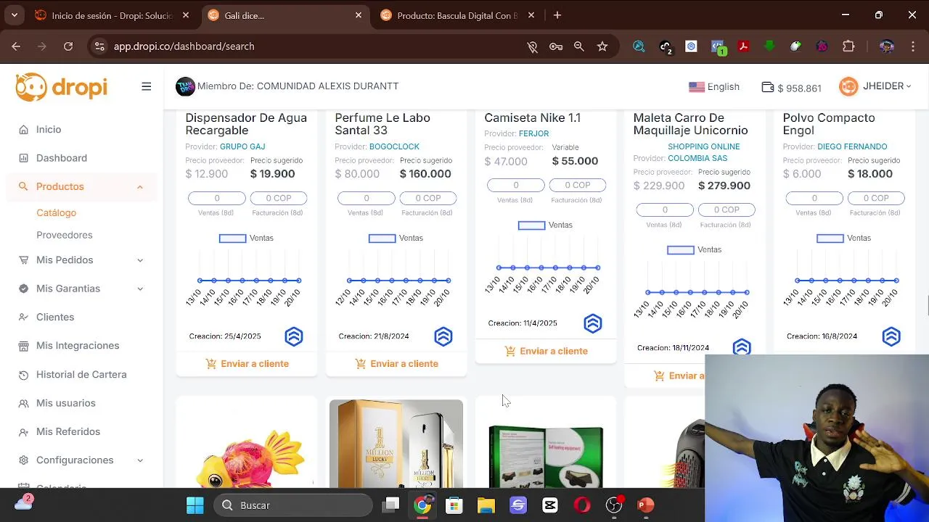Open Historial de Cartera
Viewport: 929px width, 522px height.
tap(81, 374)
